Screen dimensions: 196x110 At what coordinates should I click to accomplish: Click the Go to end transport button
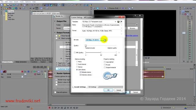pos(71,108)
